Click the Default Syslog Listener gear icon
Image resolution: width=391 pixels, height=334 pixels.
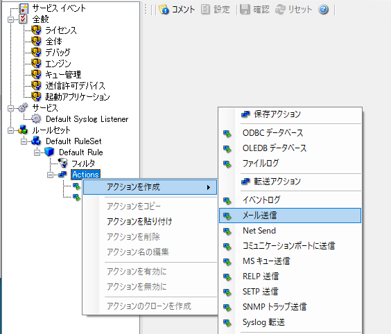pyautogui.click(x=37, y=118)
